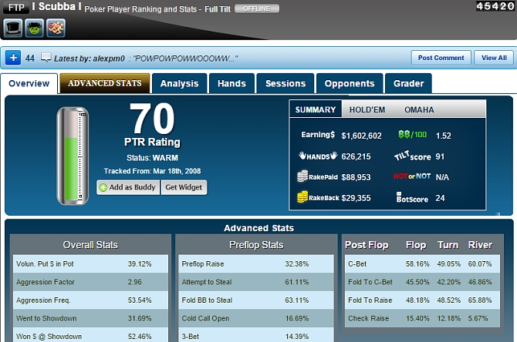Click the TILT score logo
The image size is (517, 342).
[x=413, y=156]
